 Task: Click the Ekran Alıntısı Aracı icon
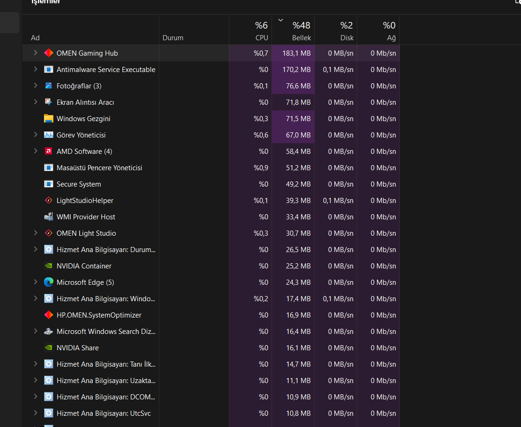pyautogui.click(x=49, y=102)
